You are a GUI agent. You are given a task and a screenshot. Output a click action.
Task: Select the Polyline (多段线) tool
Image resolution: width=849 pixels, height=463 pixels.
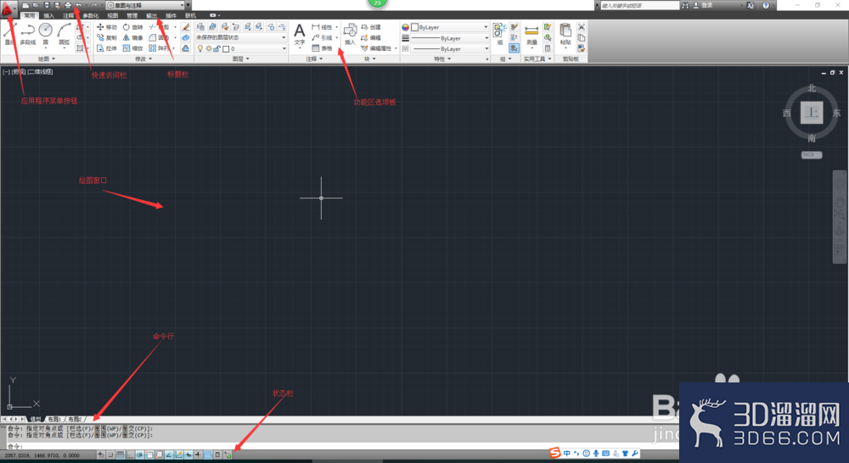point(28,33)
